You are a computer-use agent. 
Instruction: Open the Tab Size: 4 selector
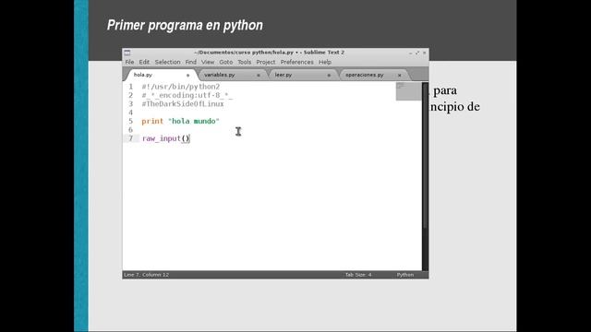point(358,275)
